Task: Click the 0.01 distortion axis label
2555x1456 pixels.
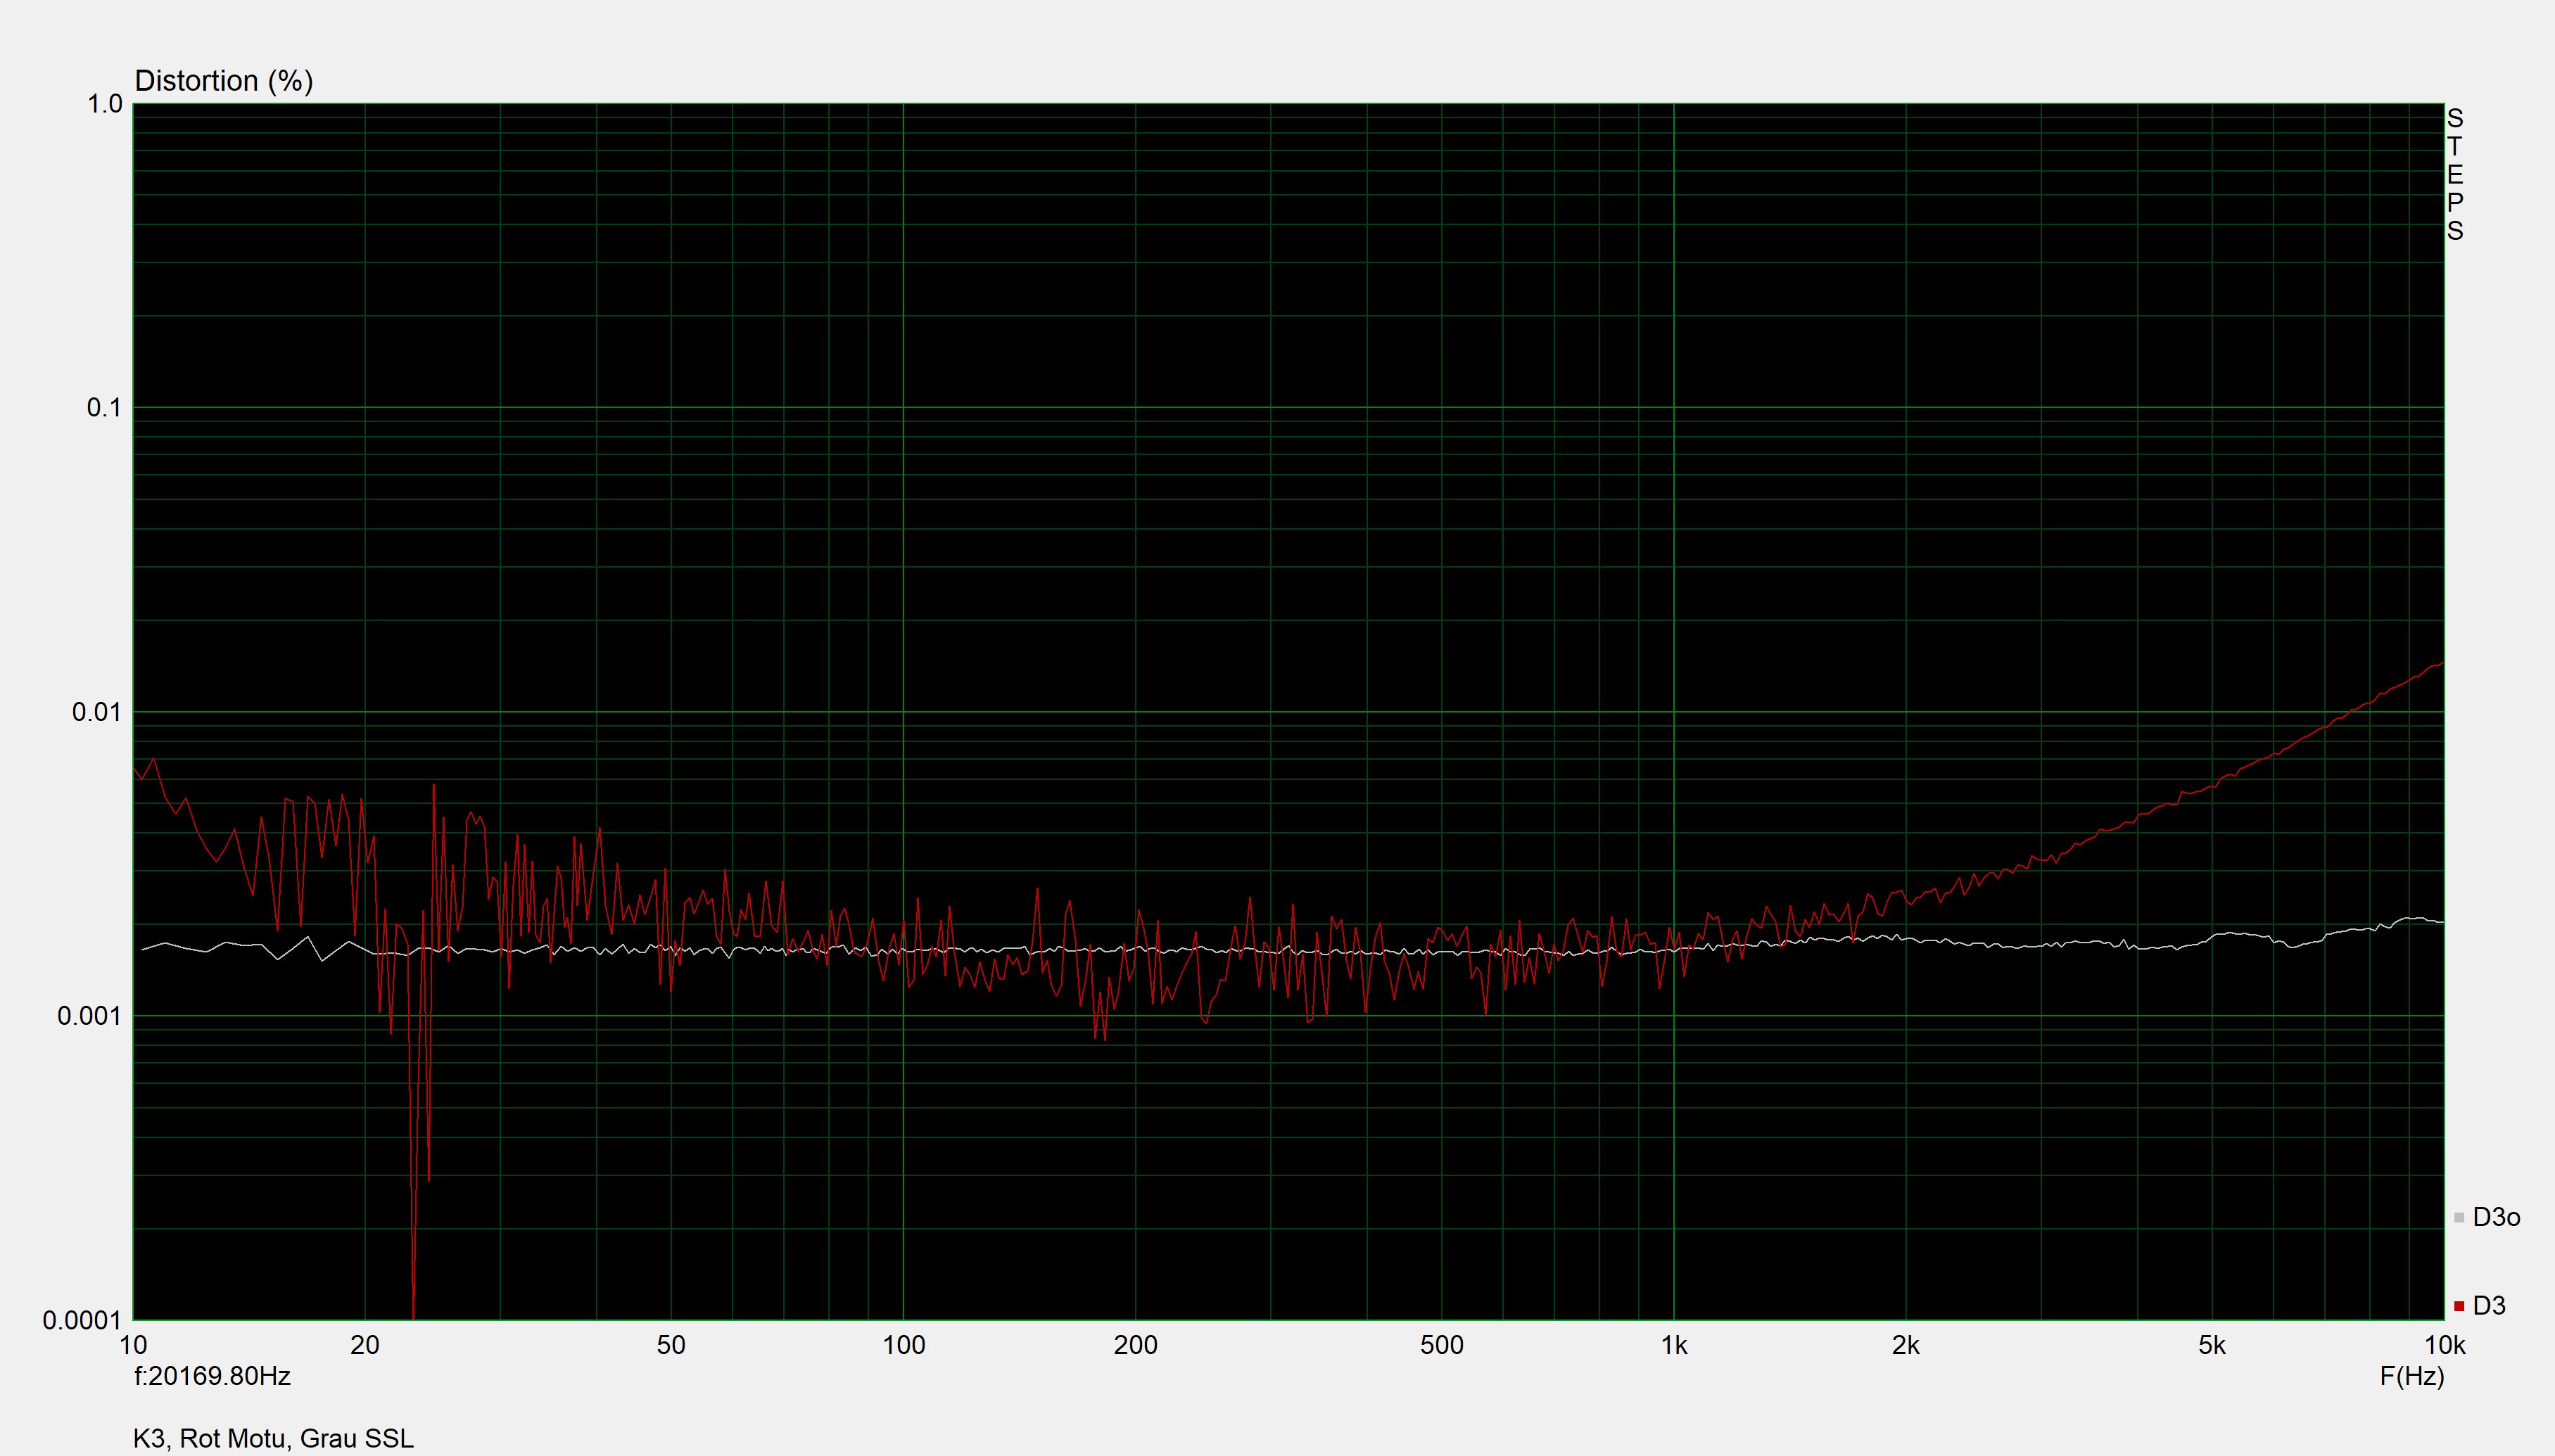Action: tap(97, 712)
